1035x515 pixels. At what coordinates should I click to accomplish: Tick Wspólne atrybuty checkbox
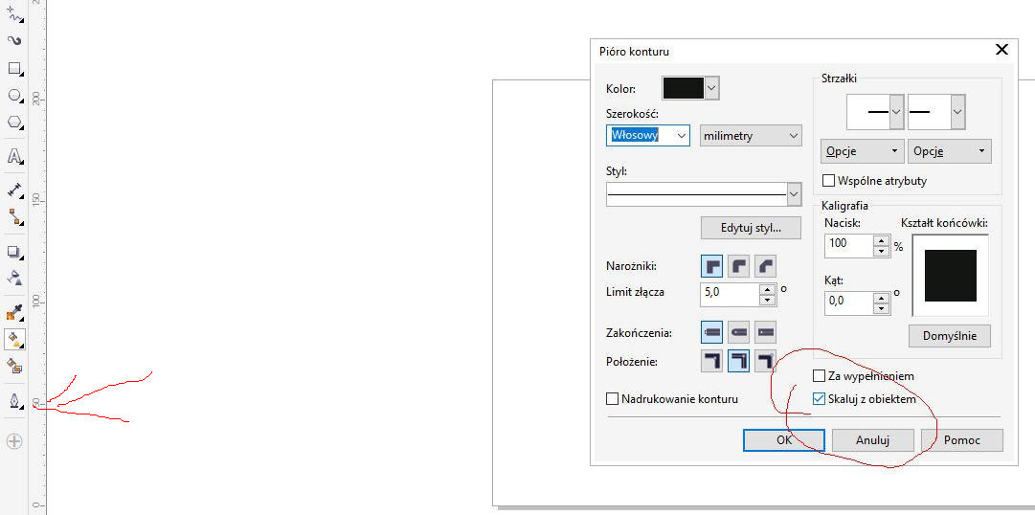click(829, 180)
